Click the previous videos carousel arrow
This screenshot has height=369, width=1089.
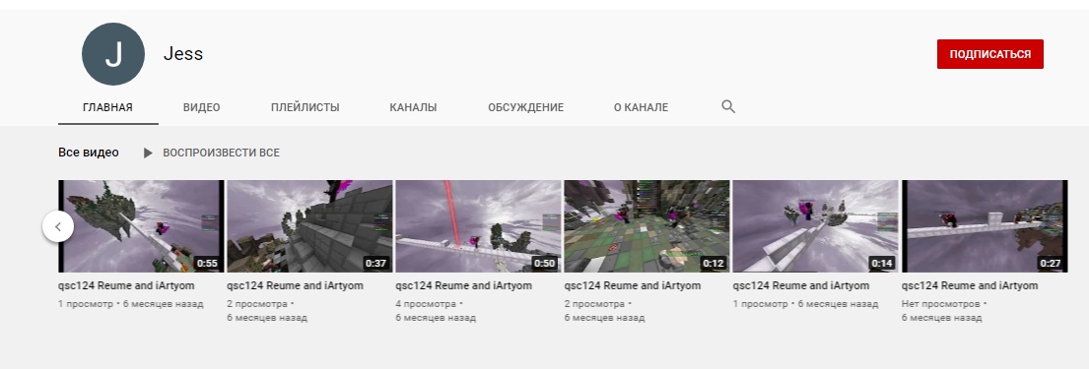[58, 226]
